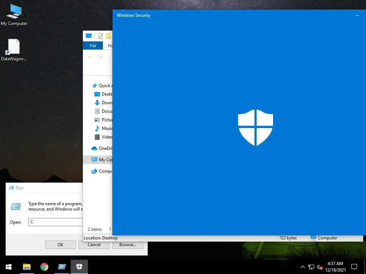Select Windows Security taskbar icon

click(79, 267)
